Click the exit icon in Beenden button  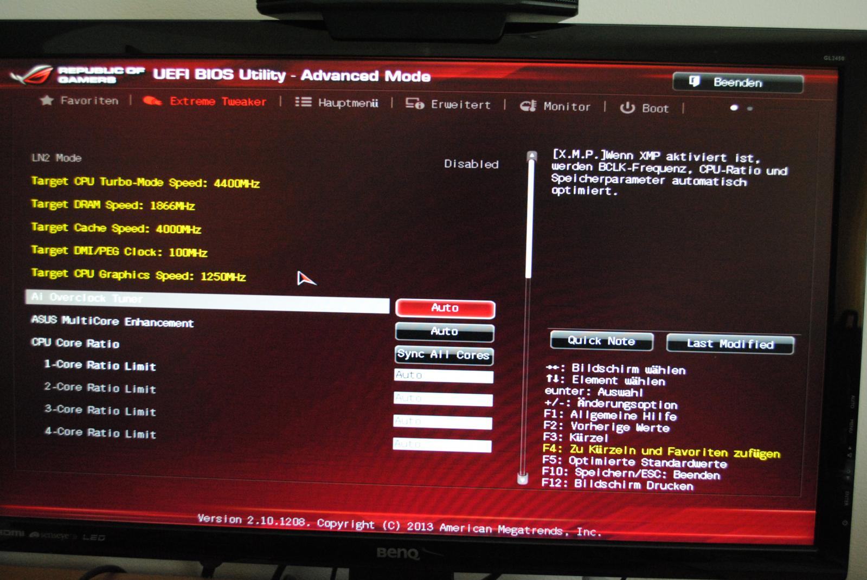pyautogui.click(x=694, y=81)
